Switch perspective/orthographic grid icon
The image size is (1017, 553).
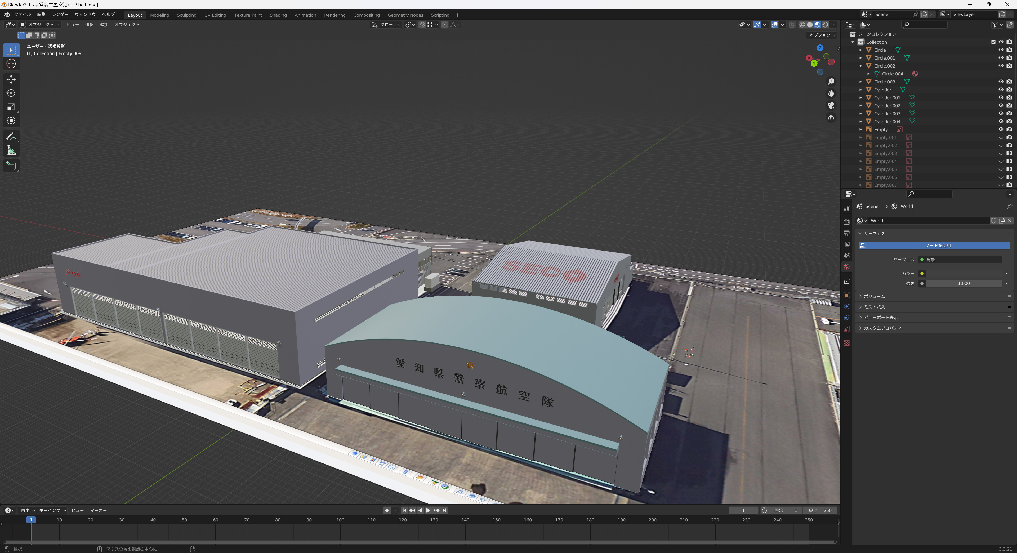tap(831, 118)
